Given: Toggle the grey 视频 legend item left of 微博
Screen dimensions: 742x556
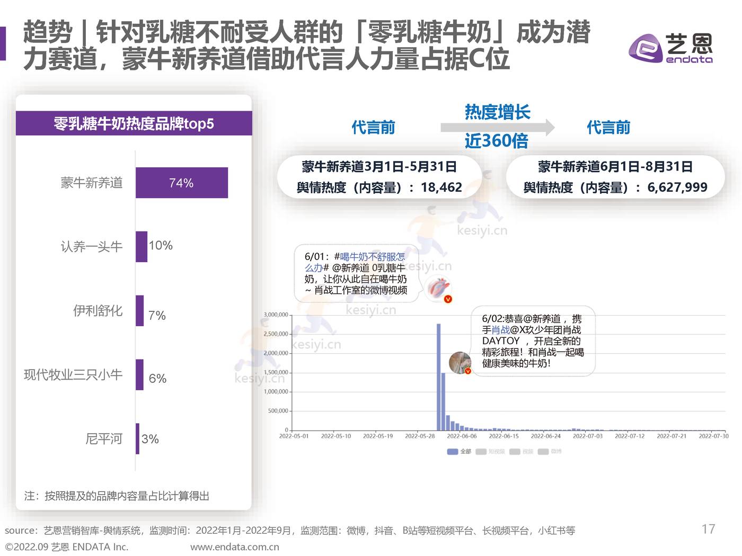Looking at the screenshot, I should (522, 452).
